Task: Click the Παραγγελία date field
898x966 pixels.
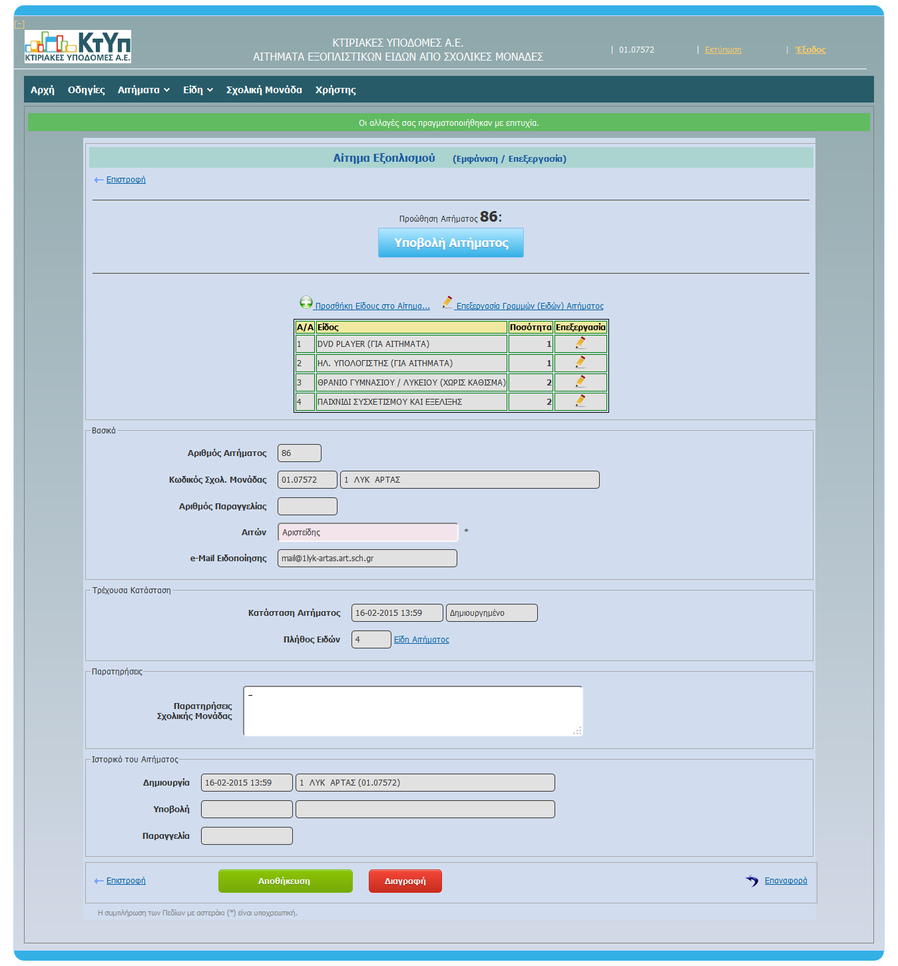Action: point(247,836)
